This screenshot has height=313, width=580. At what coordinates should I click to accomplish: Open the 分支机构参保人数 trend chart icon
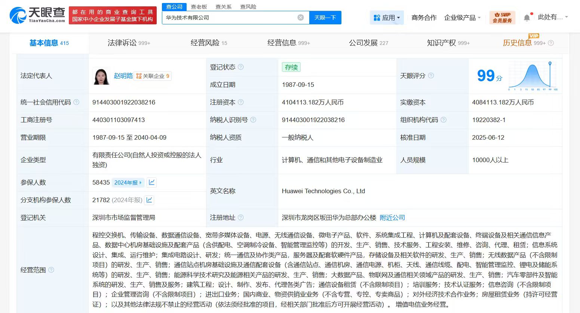coord(149,200)
